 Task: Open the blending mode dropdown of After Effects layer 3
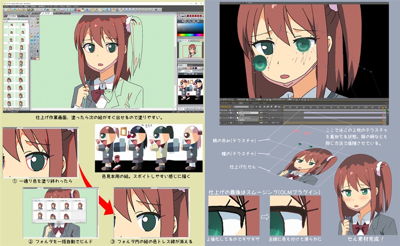[263, 123]
